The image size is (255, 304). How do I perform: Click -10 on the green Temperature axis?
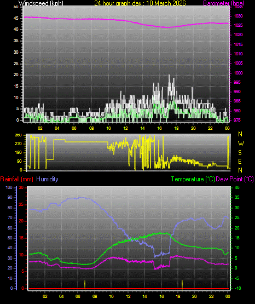pyautogui.click(x=237, y=288)
